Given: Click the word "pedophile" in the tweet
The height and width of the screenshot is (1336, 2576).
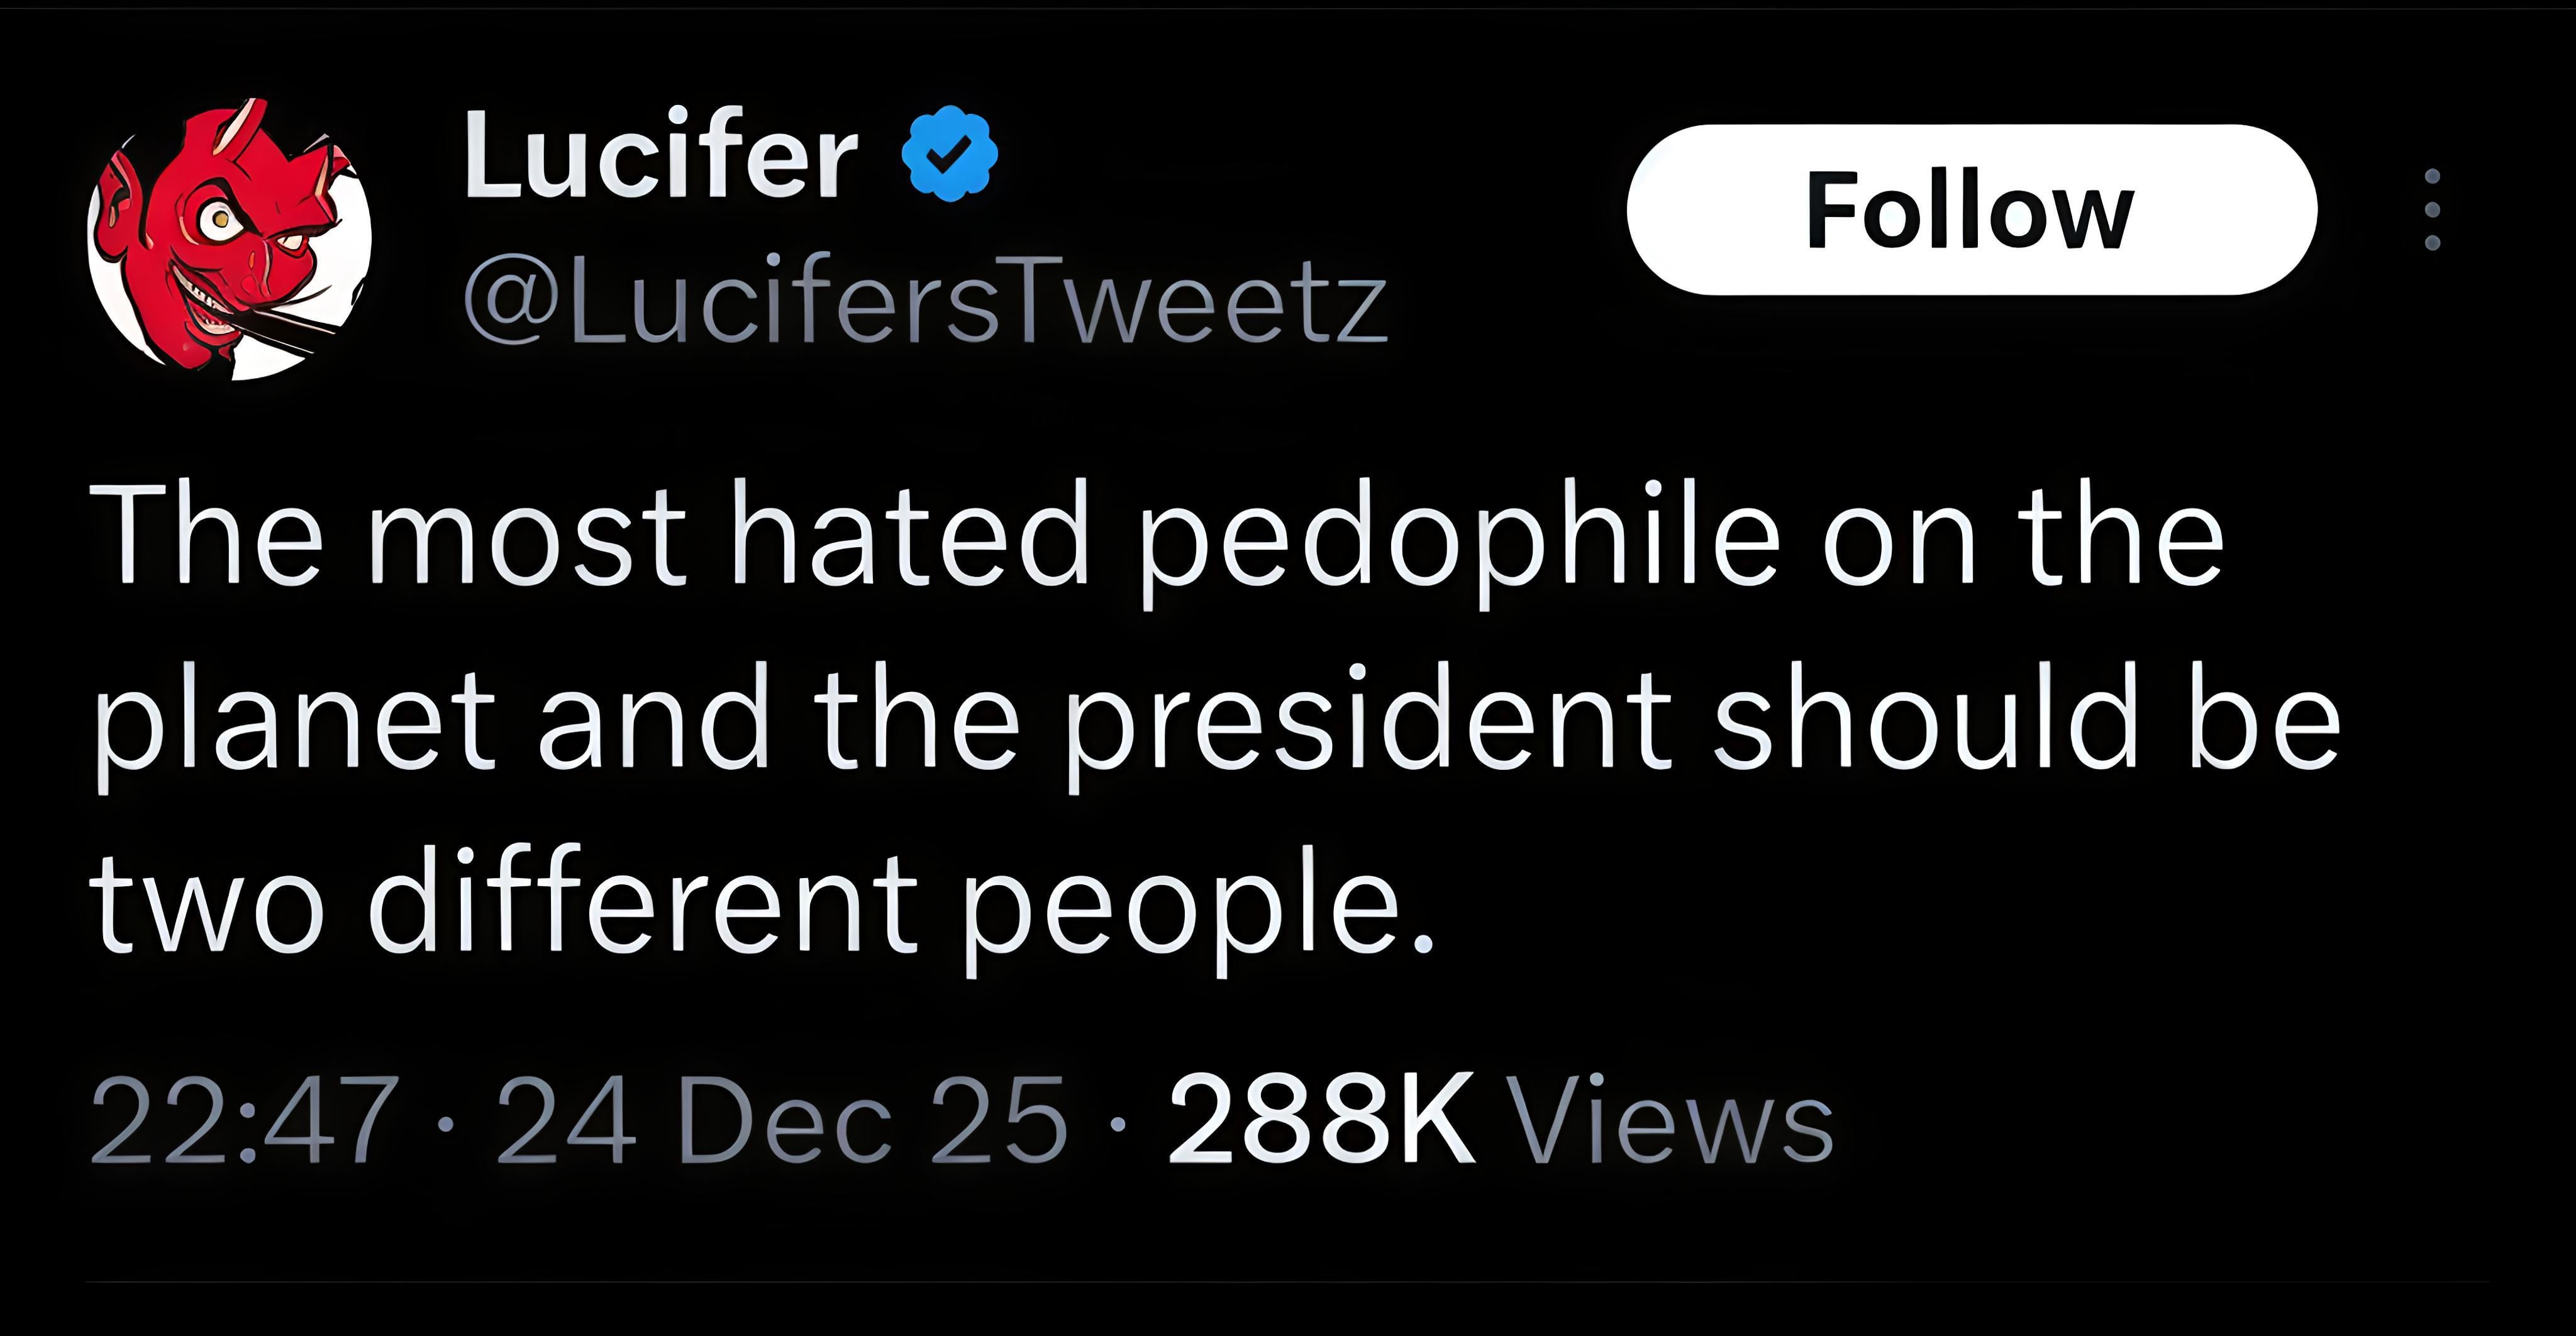Looking at the screenshot, I should tap(1460, 535).
